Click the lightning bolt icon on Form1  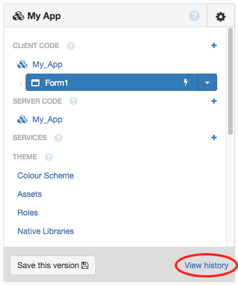tap(186, 82)
